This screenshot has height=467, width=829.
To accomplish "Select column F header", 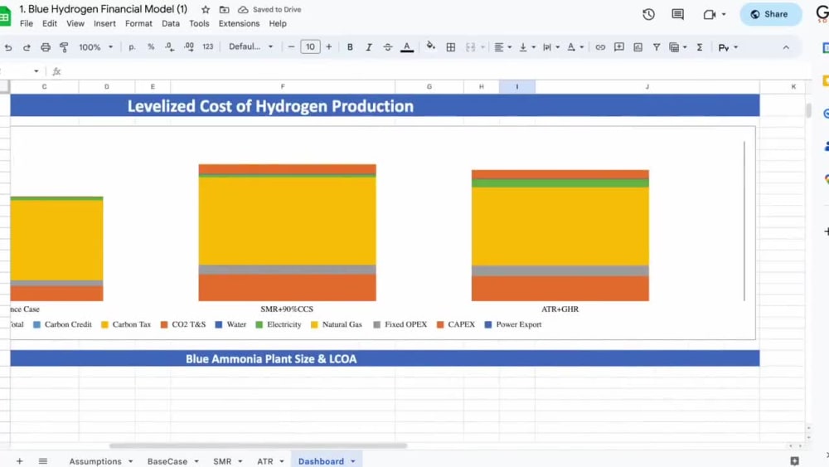I will click(283, 86).
